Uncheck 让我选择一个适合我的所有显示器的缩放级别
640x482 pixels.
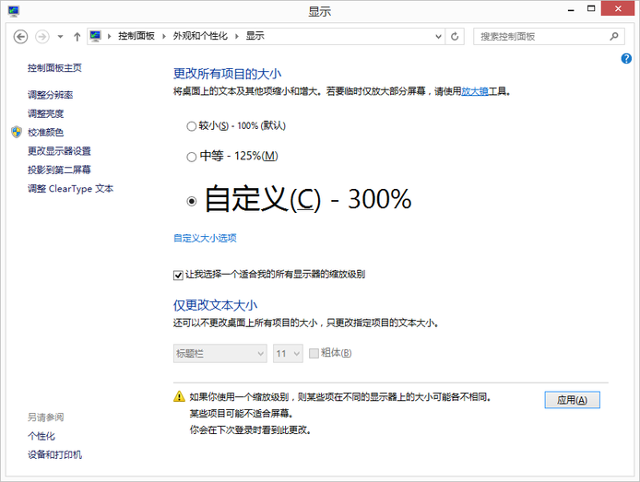point(179,275)
